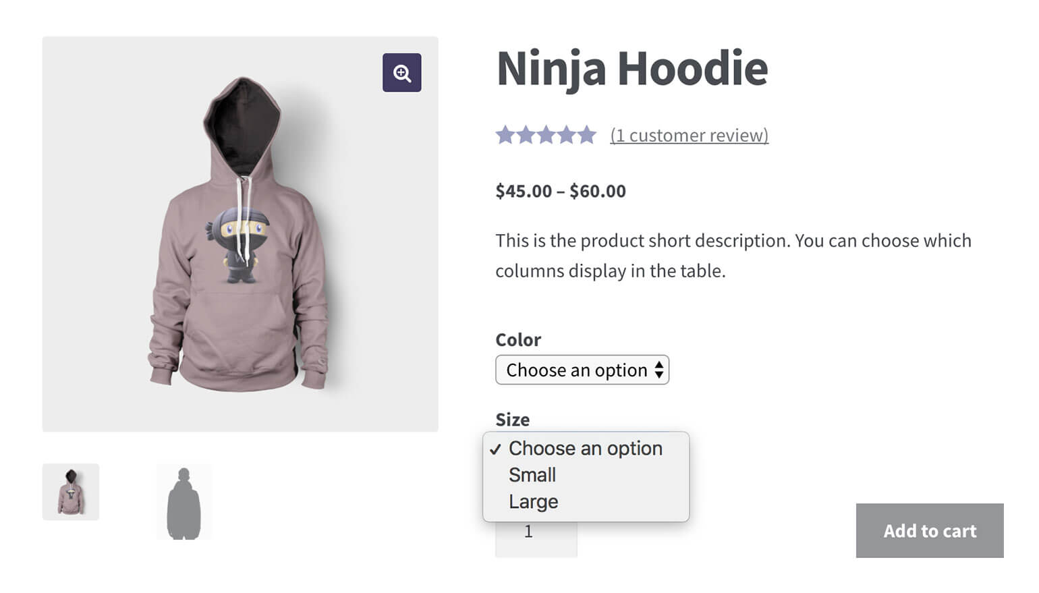The height and width of the screenshot is (593, 1039).
Task: Click the third star of the review rating
Action: coord(546,135)
